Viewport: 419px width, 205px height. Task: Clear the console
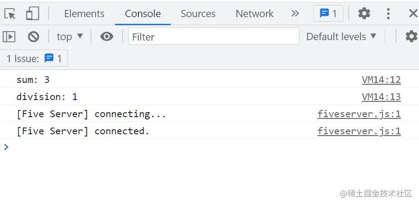click(33, 36)
